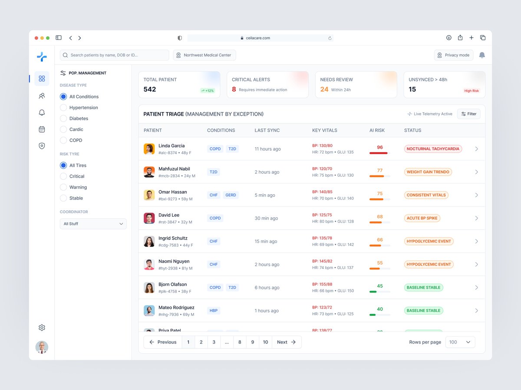Open the Filter panel for Patient Triage
Viewport: 521px width, 390px height.
pos(468,114)
